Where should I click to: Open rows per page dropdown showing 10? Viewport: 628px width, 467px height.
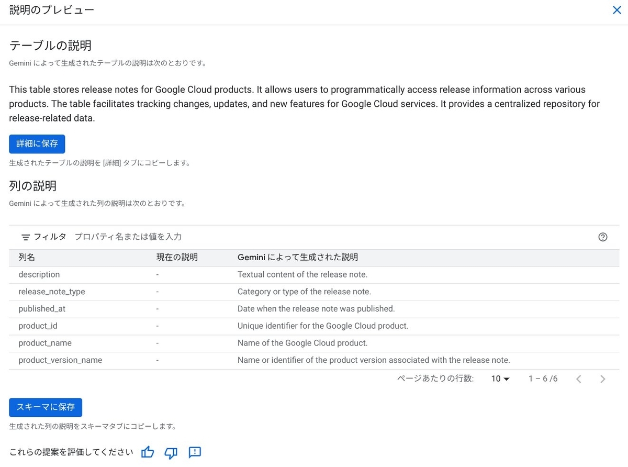tap(500, 379)
